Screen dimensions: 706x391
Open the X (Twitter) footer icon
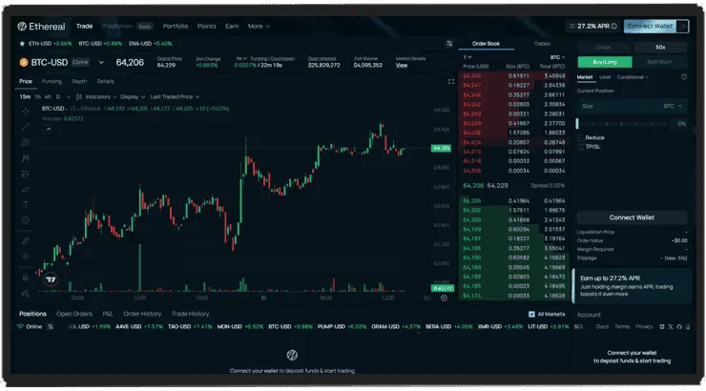[671, 327]
